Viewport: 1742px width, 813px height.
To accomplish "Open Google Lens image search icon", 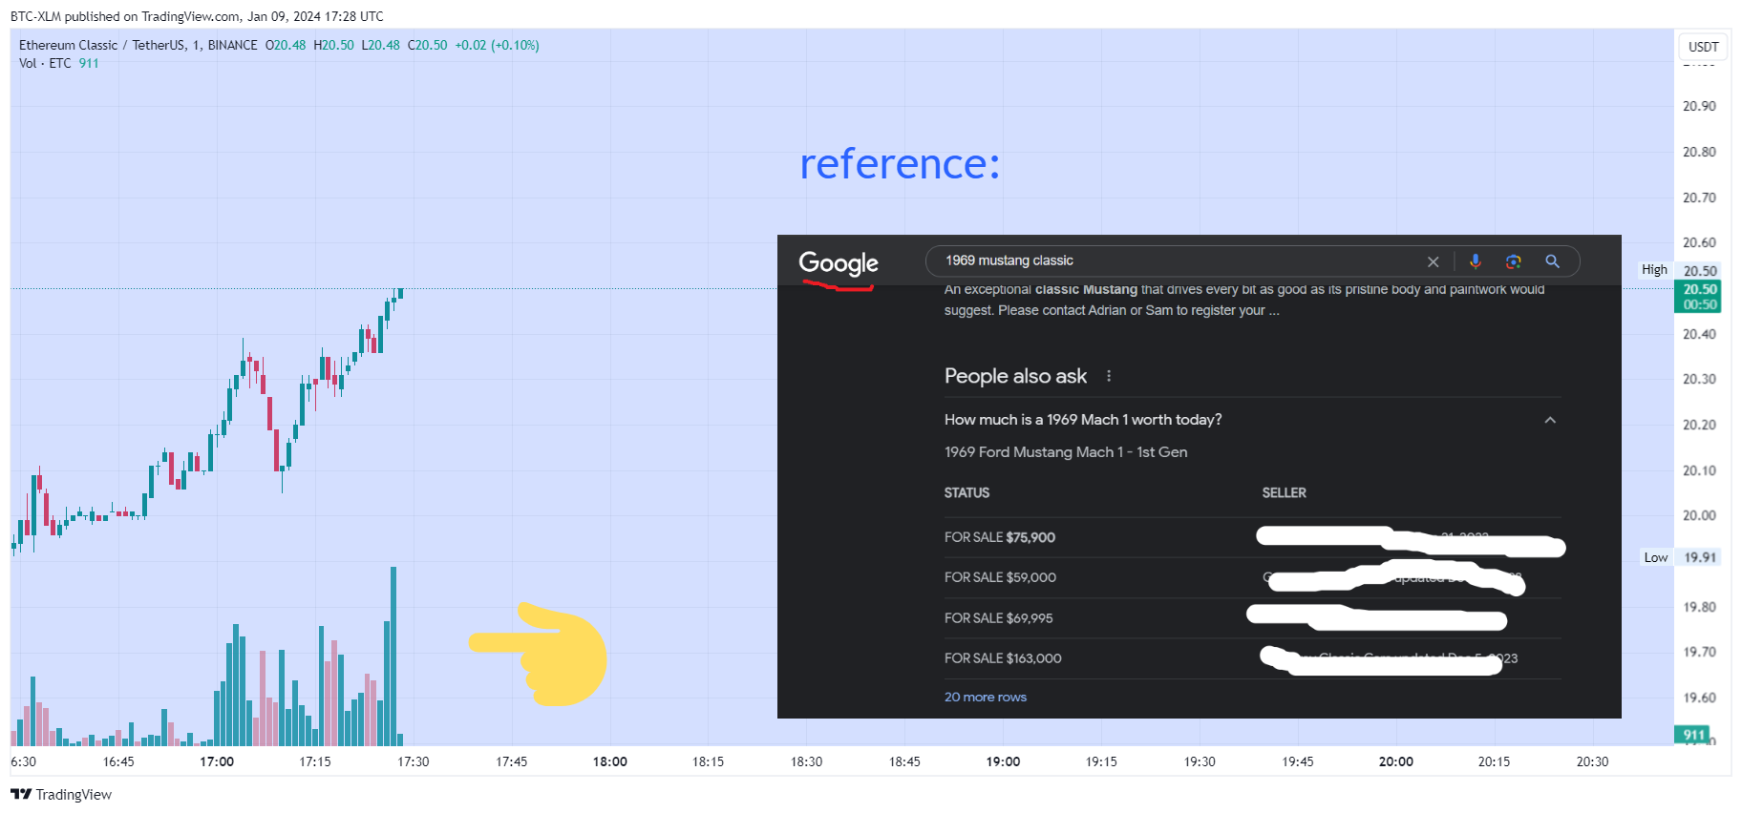I will tap(1514, 261).
